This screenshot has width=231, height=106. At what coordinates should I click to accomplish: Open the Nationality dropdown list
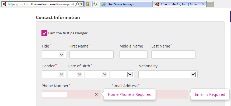[x=168, y=74]
